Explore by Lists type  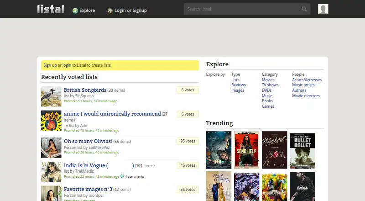coord(235,80)
